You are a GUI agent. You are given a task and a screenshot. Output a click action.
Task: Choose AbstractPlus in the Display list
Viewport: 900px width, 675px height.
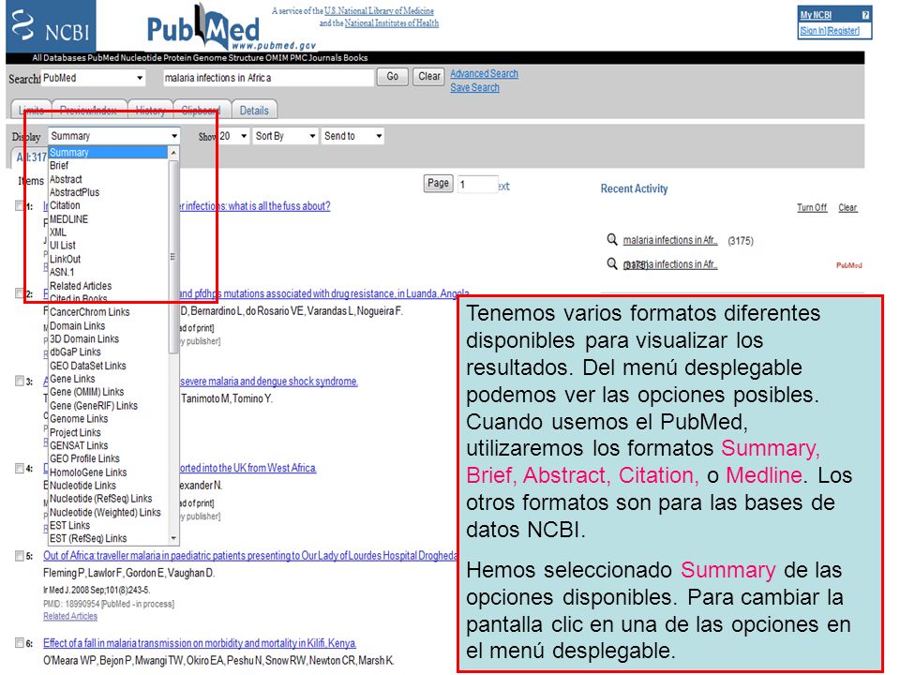pos(108,192)
